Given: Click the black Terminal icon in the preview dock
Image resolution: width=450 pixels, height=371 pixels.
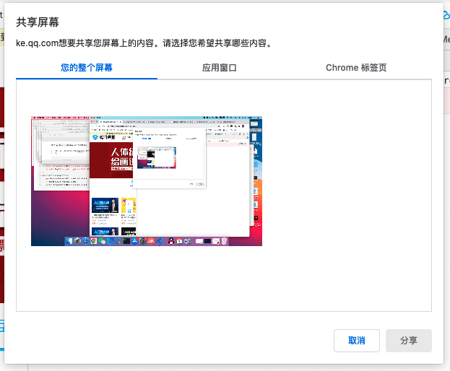Looking at the screenshot, I should click(126, 241).
